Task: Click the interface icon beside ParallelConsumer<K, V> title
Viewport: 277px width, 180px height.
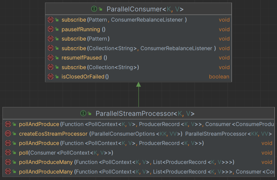Action: (94, 9)
